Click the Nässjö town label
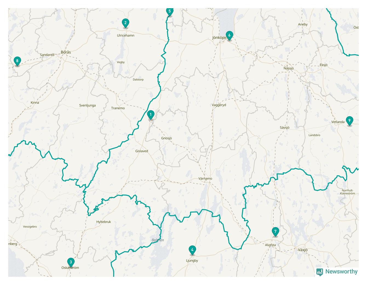The image size is (367, 285). point(289,68)
